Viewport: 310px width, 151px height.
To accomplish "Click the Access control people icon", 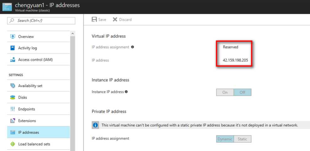I will coord(13,60).
